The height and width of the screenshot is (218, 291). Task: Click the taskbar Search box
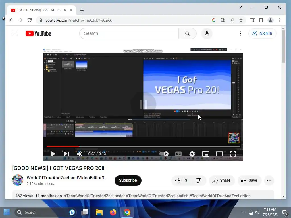(45, 212)
